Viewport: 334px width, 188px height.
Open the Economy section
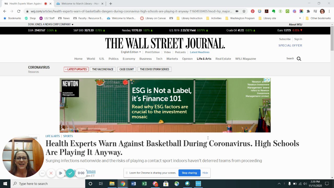tap(129, 59)
